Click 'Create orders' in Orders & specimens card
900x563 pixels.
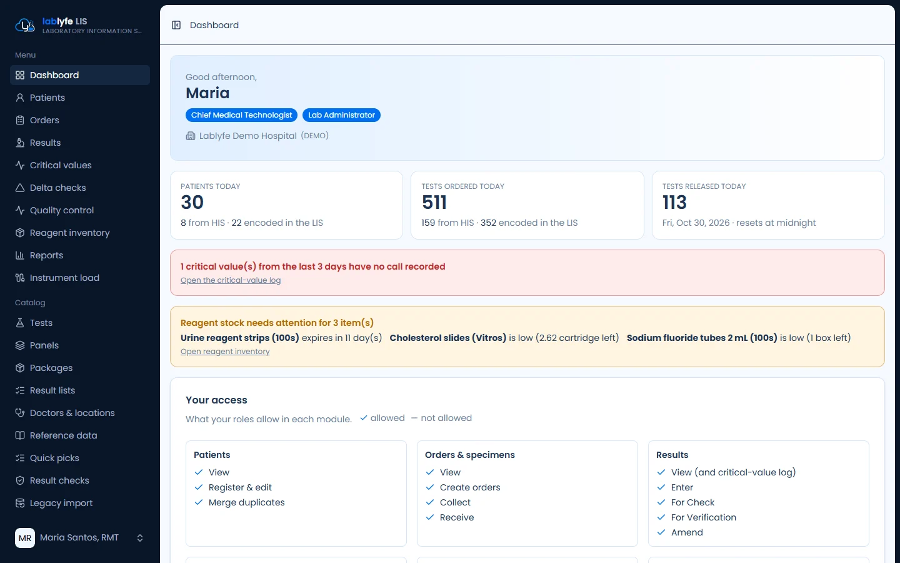(x=470, y=487)
